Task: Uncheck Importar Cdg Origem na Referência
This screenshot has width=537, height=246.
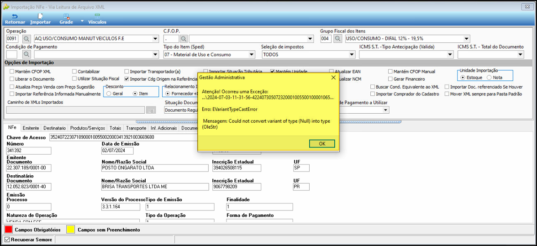Action: (x=127, y=79)
